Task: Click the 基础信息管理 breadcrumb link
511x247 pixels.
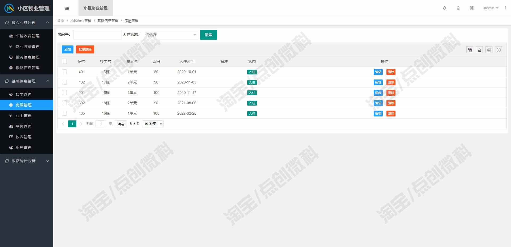Action: [108, 21]
